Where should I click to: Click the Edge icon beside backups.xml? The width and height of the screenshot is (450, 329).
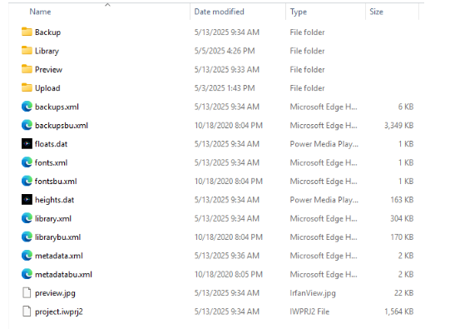(27, 107)
